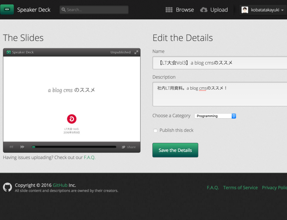
Task: Click the GitHub Octocat icon in footer
Action: point(8,187)
